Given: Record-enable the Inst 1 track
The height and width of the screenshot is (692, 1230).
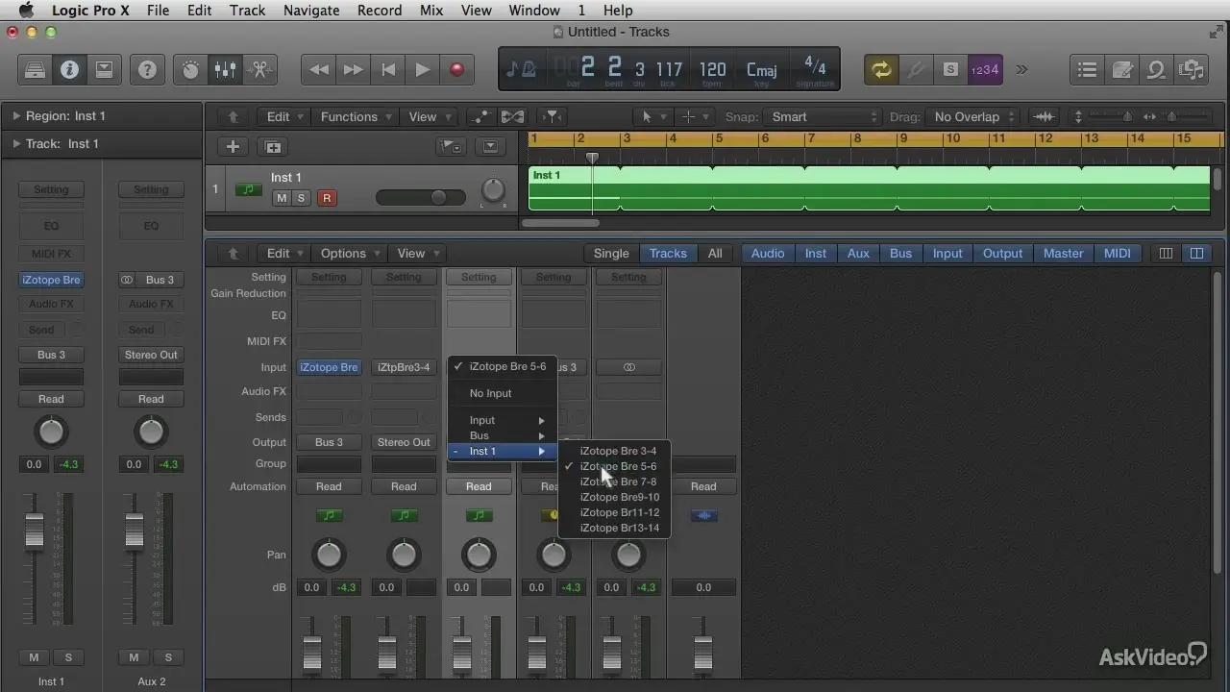Looking at the screenshot, I should [327, 198].
